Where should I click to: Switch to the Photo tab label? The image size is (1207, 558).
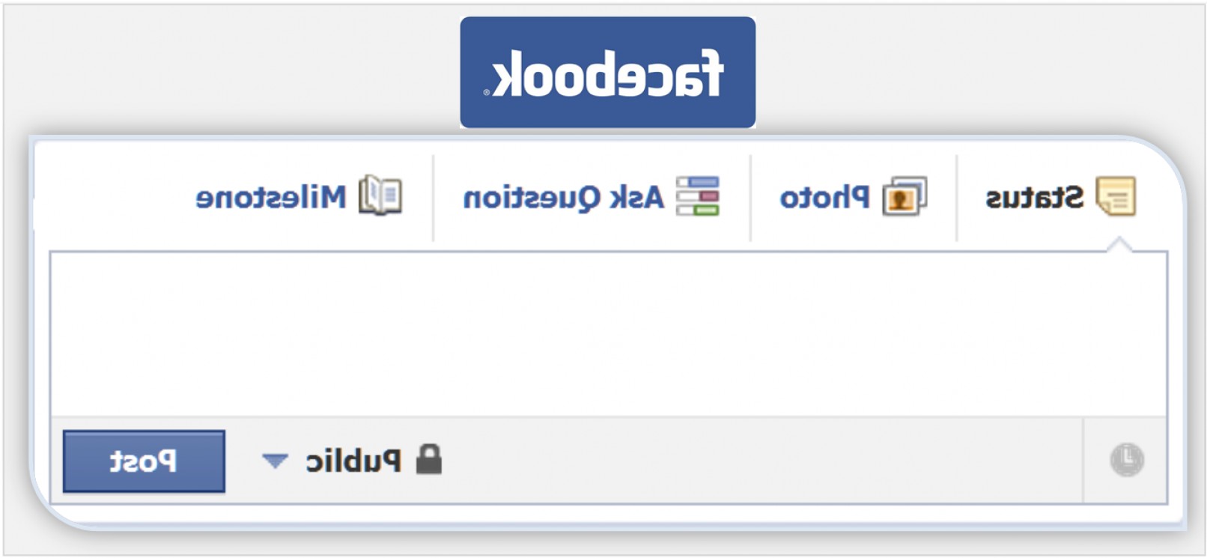824,198
